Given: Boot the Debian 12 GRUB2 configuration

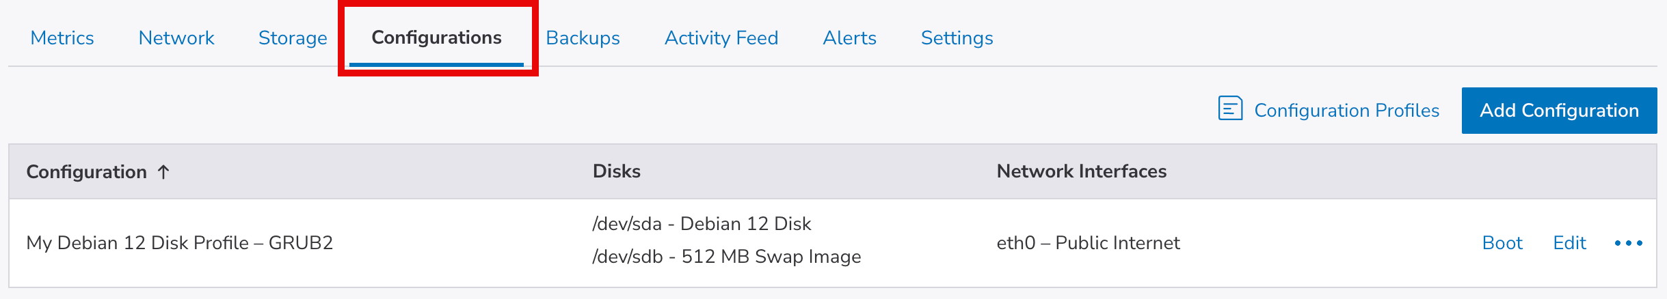Looking at the screenshot, I should tap(1502, 243).
